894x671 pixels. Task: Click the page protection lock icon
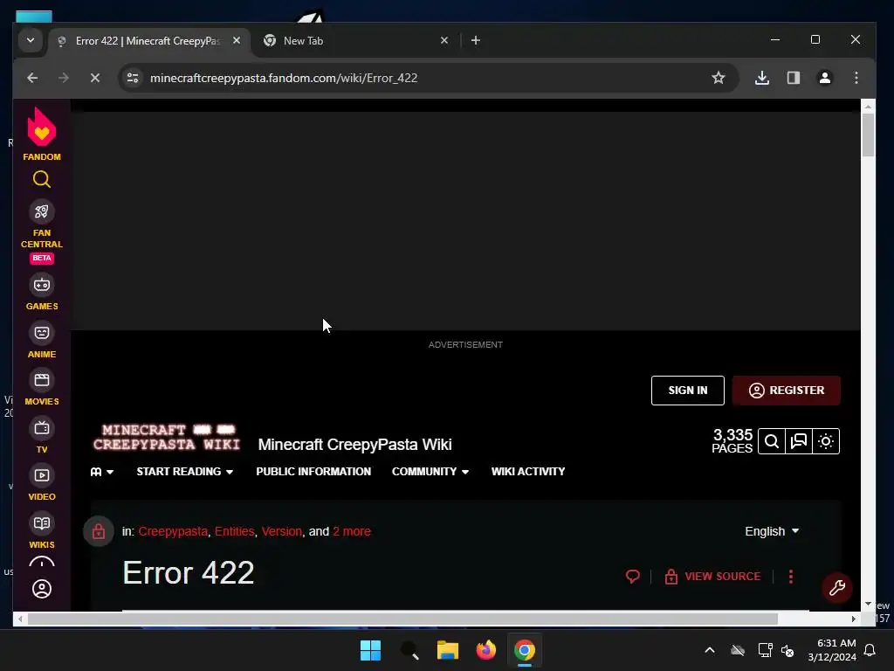(99, 531)
